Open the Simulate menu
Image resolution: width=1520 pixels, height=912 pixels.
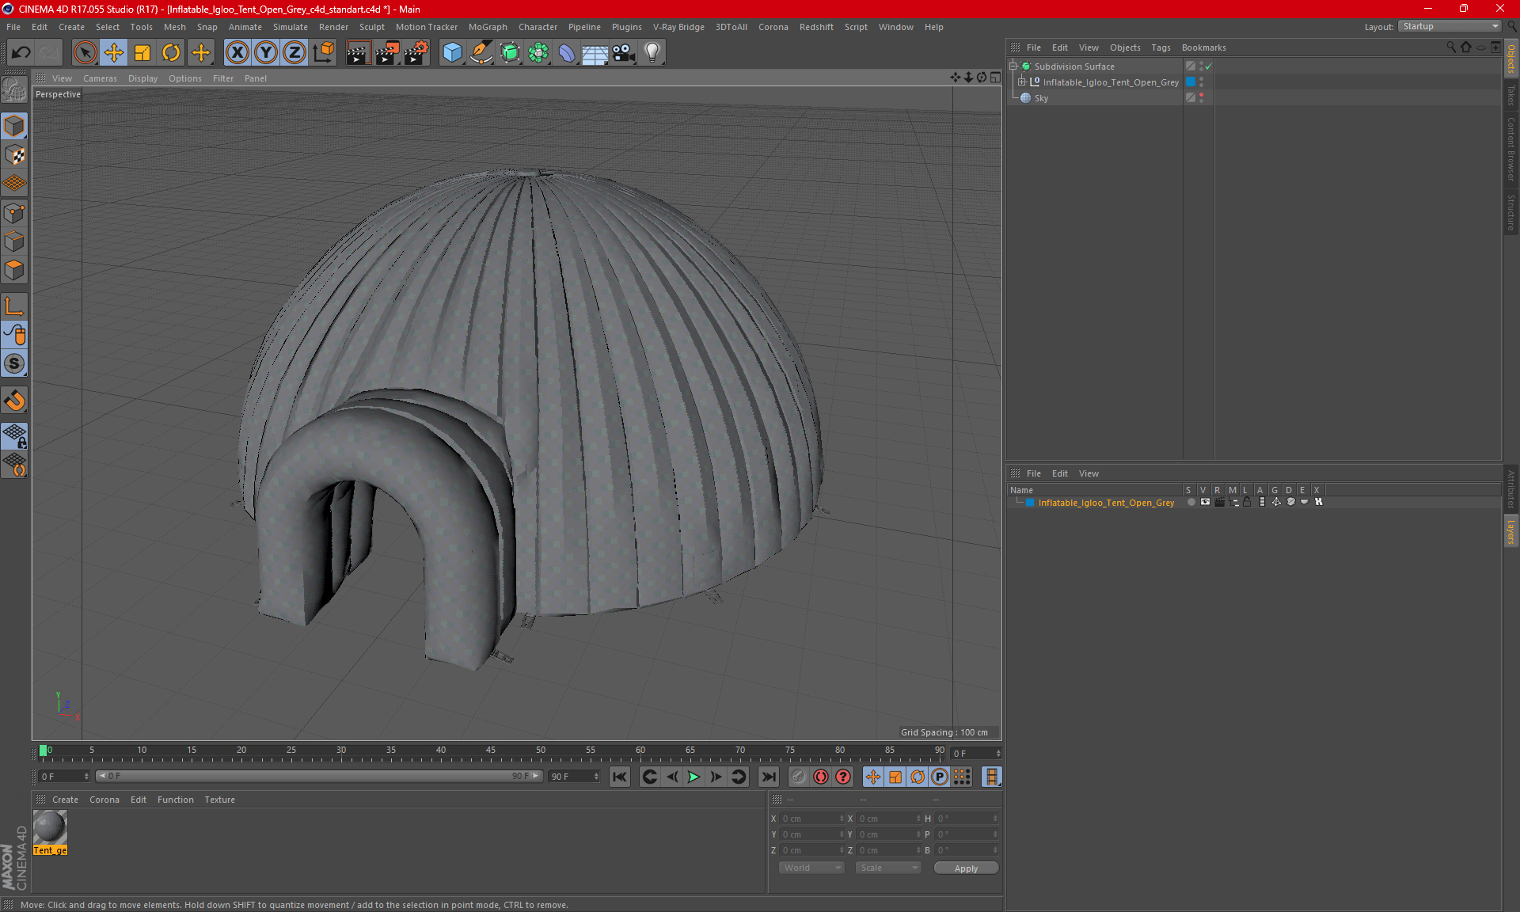click(291, 27)
